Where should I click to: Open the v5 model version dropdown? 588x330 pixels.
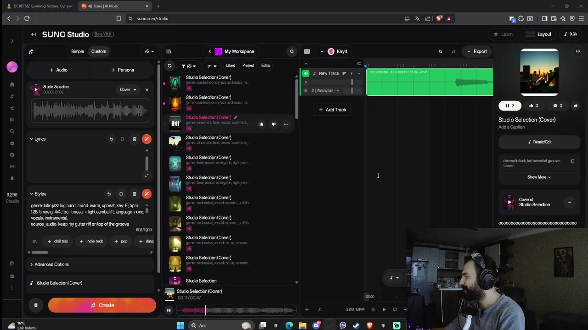149,51
